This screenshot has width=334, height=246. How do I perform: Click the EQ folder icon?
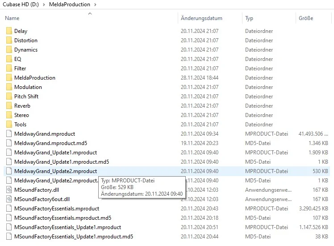tap(9, 59)
